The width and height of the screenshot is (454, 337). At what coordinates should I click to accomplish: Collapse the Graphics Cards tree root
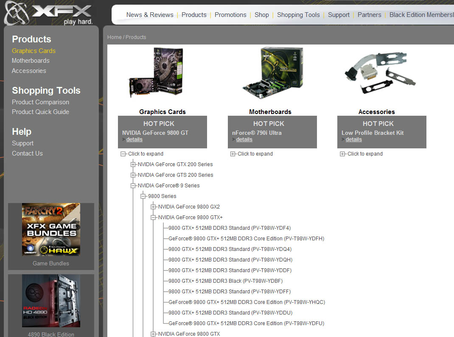(x=123, y=154)
